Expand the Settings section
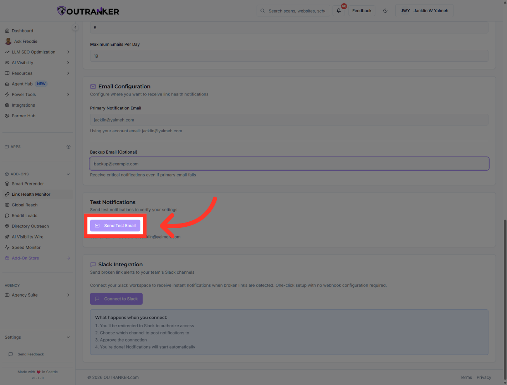 coord(68,337)
